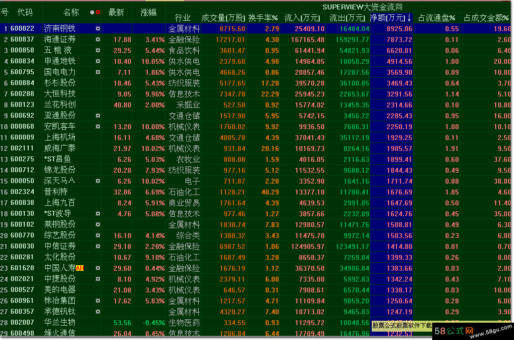The height and width of the screenshot is (340, 514).
Task: Select the 大恒科技 stock name
Action: 59,94
